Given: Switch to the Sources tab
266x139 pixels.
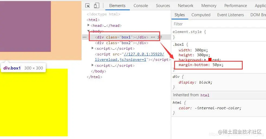Looking at the screenshot, I should (163, 6).
